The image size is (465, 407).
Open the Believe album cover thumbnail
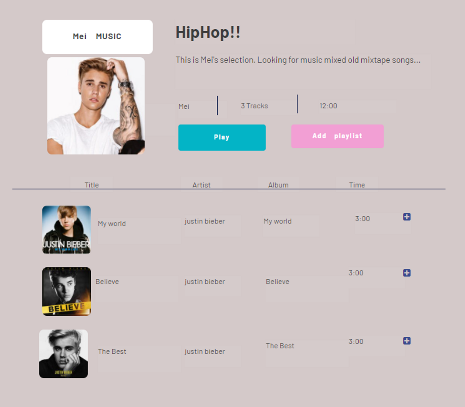67,292
